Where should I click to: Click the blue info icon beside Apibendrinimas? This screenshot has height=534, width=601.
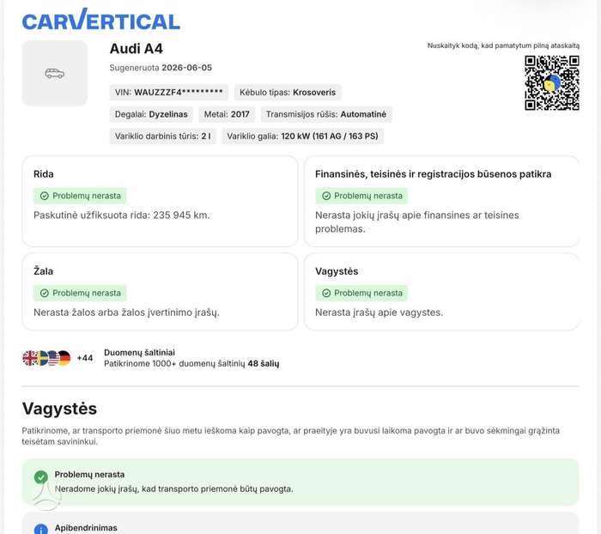(41, 530)
